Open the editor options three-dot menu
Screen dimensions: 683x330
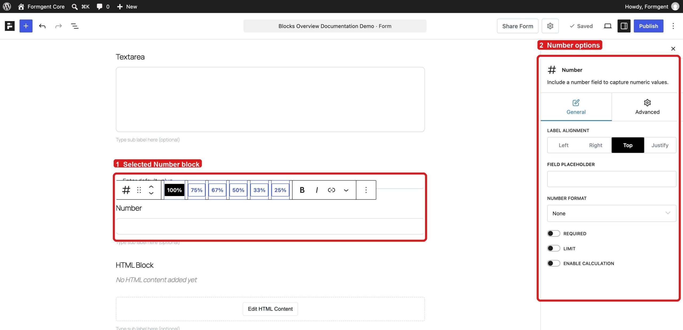click(x=673, y=26)
